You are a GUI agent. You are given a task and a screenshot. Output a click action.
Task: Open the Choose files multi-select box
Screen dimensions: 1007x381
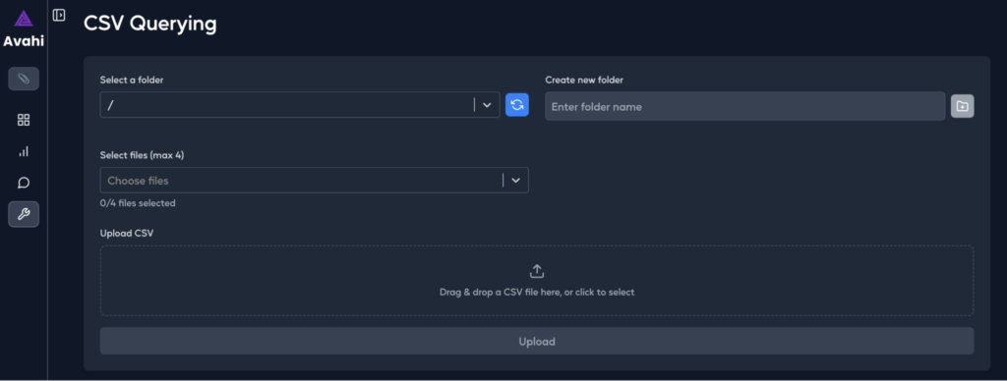coord(314,181)
